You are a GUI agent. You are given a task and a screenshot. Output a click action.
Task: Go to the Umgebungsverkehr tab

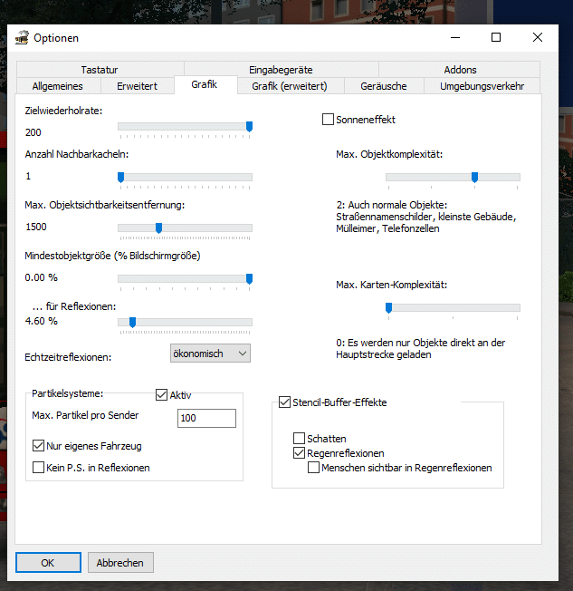tap(481, 86)
